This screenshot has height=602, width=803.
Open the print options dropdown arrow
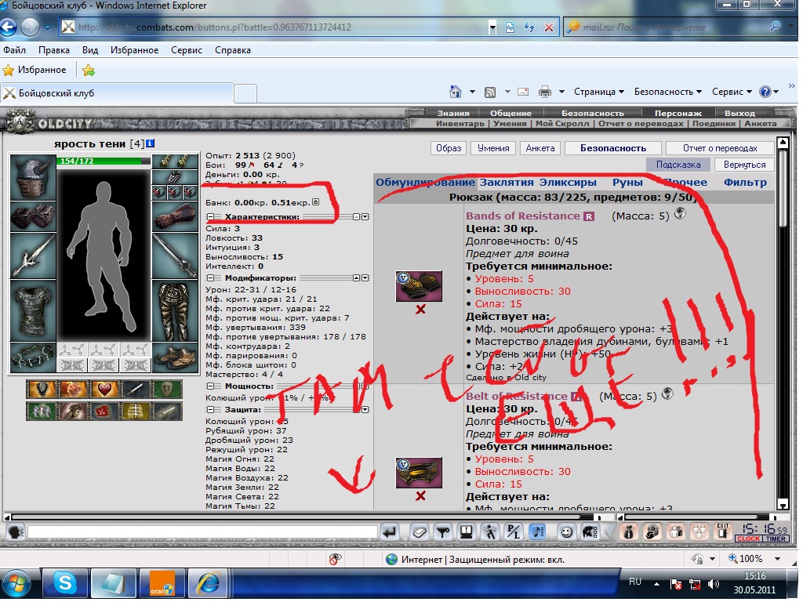(x=561, y=92)
